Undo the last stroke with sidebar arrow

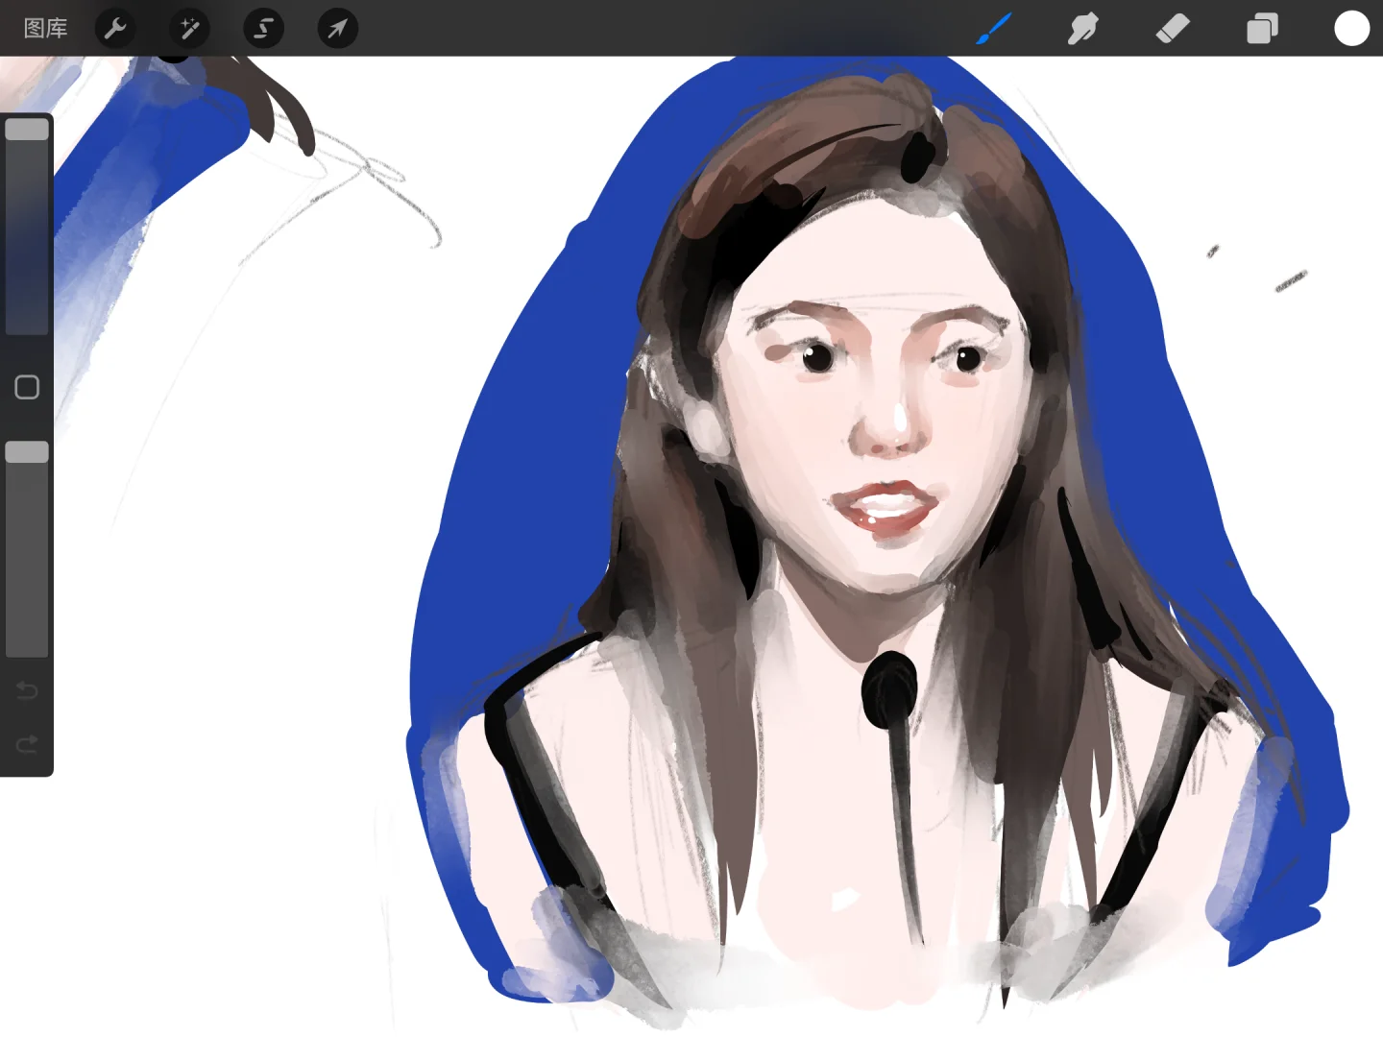(27, 690)
